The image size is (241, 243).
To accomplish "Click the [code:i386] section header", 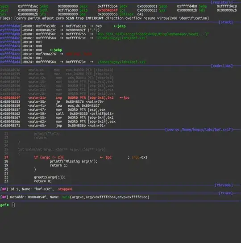I will pyautogui.click(x=222, y=66).
